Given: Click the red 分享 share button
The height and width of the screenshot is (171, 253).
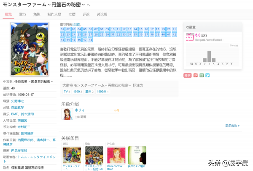Looking at the screenshot, I should pos(188,75).
